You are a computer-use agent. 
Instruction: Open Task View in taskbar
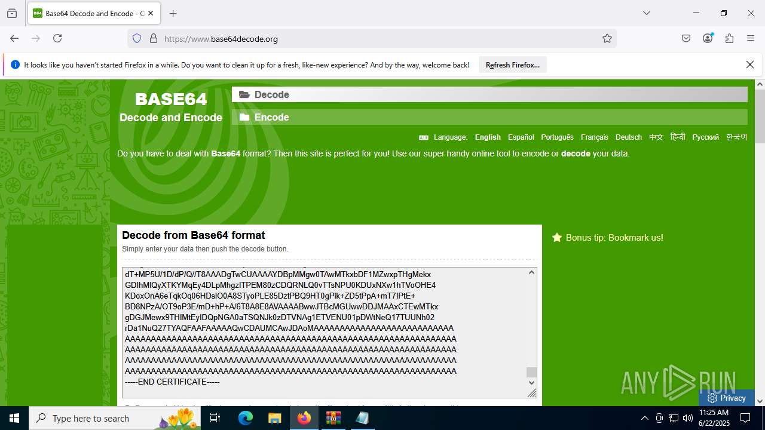[x=216, y=418]
